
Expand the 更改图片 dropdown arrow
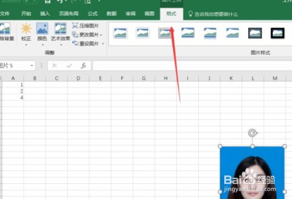101,35
